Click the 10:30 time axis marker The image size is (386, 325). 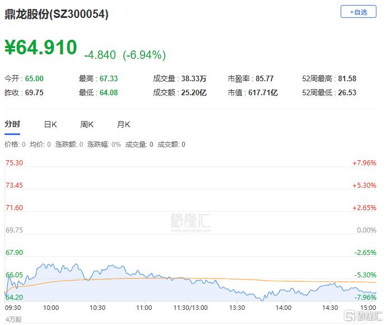pos(97,308)
